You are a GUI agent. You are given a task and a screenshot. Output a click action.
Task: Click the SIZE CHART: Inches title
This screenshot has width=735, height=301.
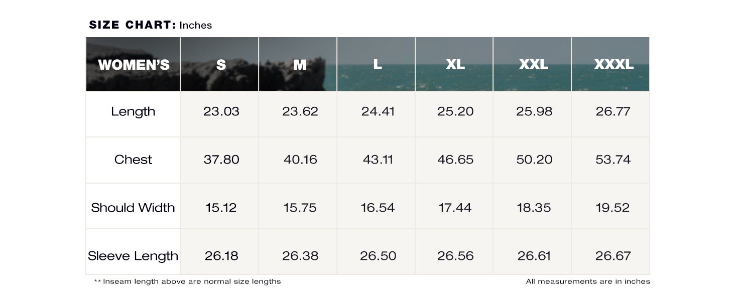pyautogui.click(x=151, y=25)
